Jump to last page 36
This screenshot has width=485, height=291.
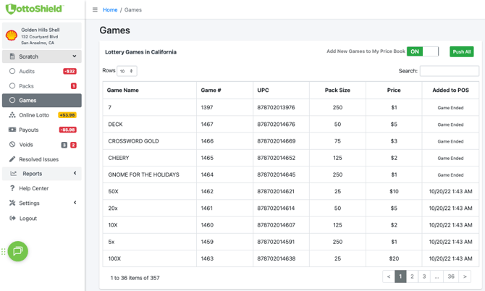tap(451, 277)
